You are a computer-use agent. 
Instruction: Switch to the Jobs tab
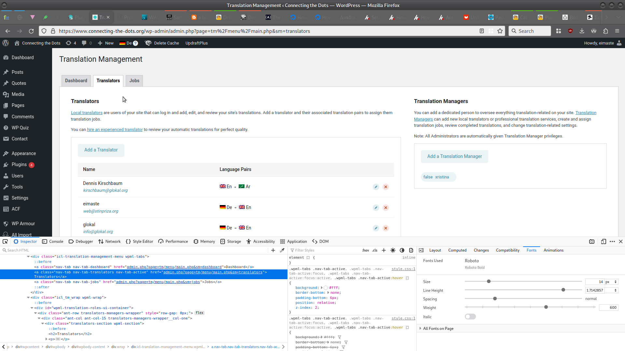pyautogui.click(x=134, y=81)
